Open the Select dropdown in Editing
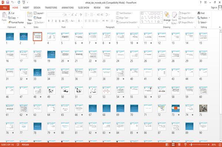 202,22
